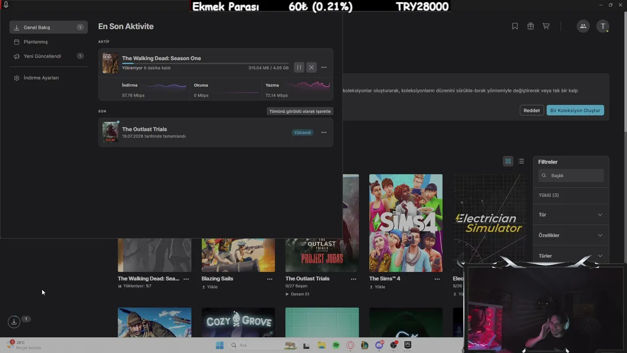The height and width of the screenshot is (353, 627).
Task: Open the weather widget showing 28°C
Action: tap(24, 345)
